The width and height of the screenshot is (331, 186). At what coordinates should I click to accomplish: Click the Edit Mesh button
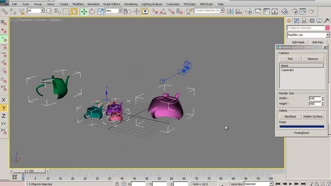pyautogui.click(x=298, y=42)
